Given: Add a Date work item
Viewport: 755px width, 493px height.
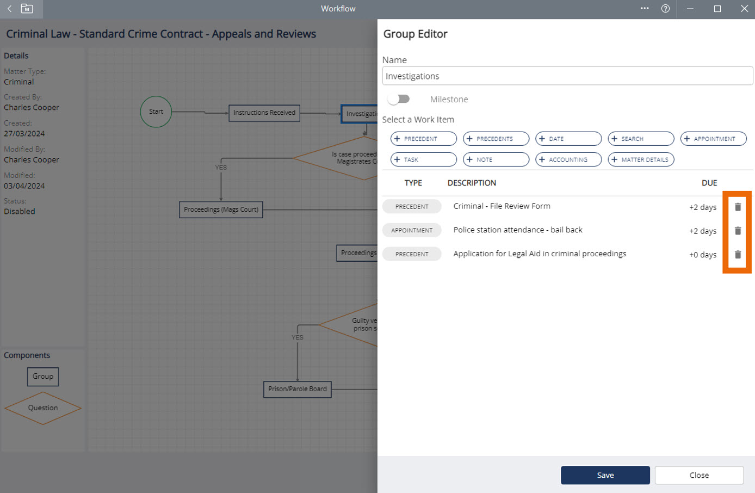Looking at the screenshot, I should [568, 139].
